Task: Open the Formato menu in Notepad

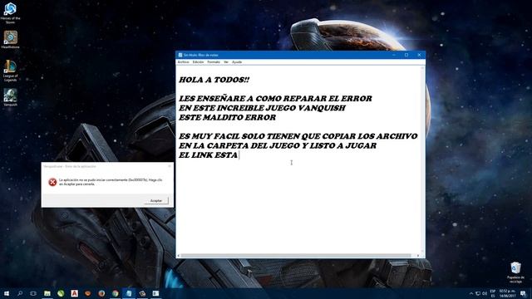Action: (214, 62)
